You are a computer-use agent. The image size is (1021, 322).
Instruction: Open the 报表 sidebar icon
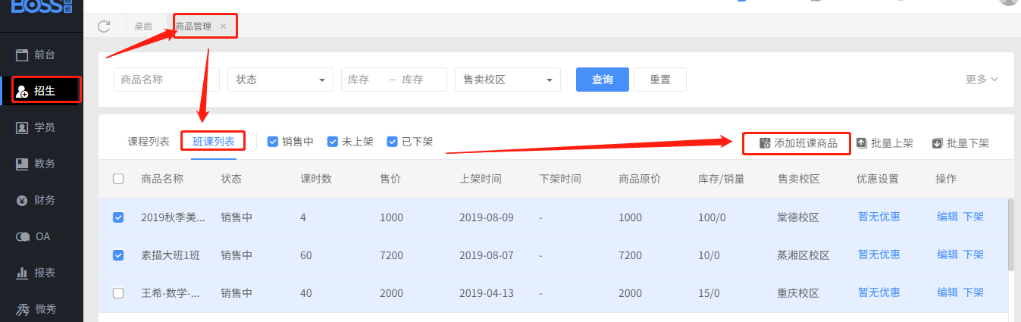(x=22, y=273)
